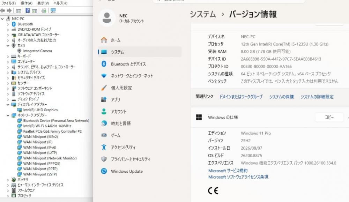
Task: Open Microsoft サービス規約 link
Action: pos(228,171)
